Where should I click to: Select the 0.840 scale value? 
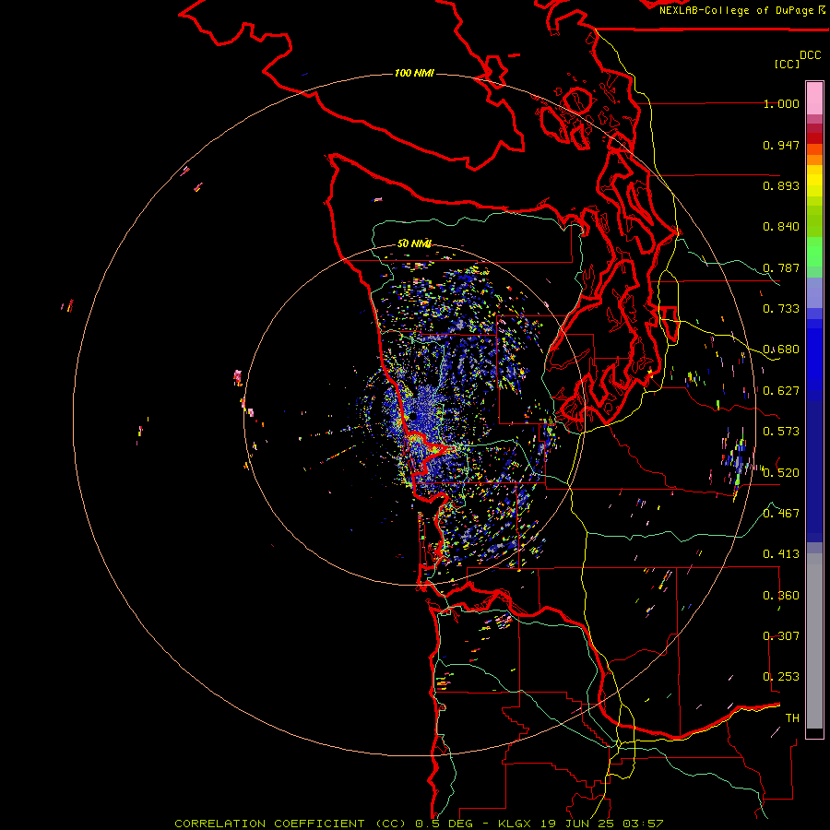781,227
